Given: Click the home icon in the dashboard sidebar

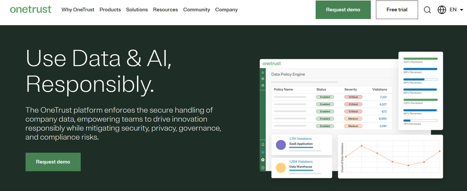Looking at the screenshot, I should (x=263, y=72).
